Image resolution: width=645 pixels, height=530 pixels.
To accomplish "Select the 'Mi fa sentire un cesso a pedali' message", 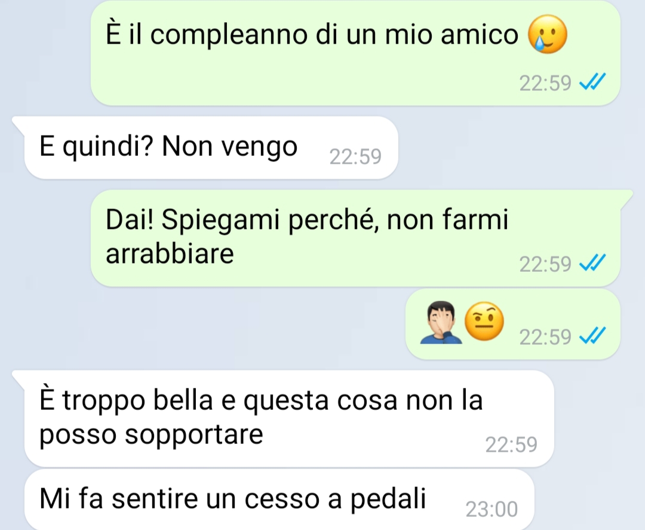I will pyautogui.click(x=279, y=499).
